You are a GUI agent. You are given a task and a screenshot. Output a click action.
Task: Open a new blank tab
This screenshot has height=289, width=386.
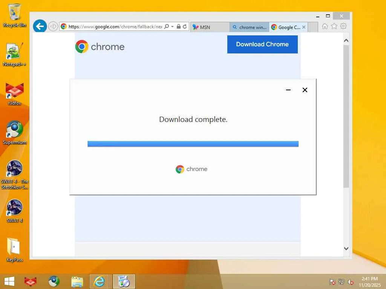coord(313,27)
